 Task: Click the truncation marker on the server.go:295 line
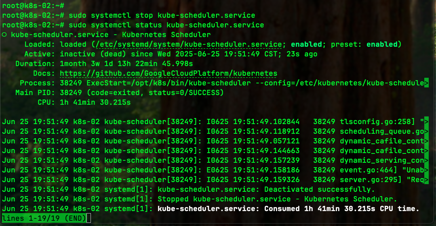(426, 180)
